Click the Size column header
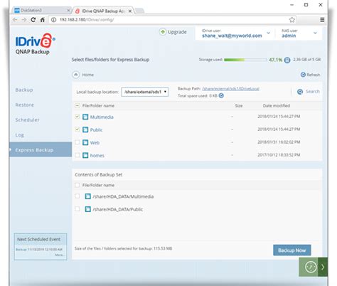 point(239,105)
